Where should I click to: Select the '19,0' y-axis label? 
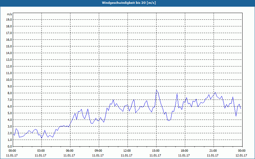tap(9, 20)
